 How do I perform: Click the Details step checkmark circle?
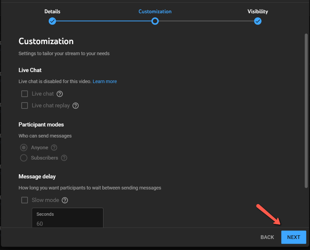(52, 21)
